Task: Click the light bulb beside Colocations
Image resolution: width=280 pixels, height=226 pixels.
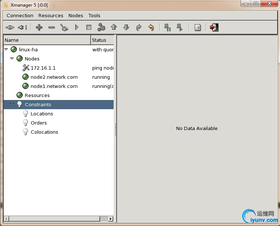Action: (x=26, y=132)
